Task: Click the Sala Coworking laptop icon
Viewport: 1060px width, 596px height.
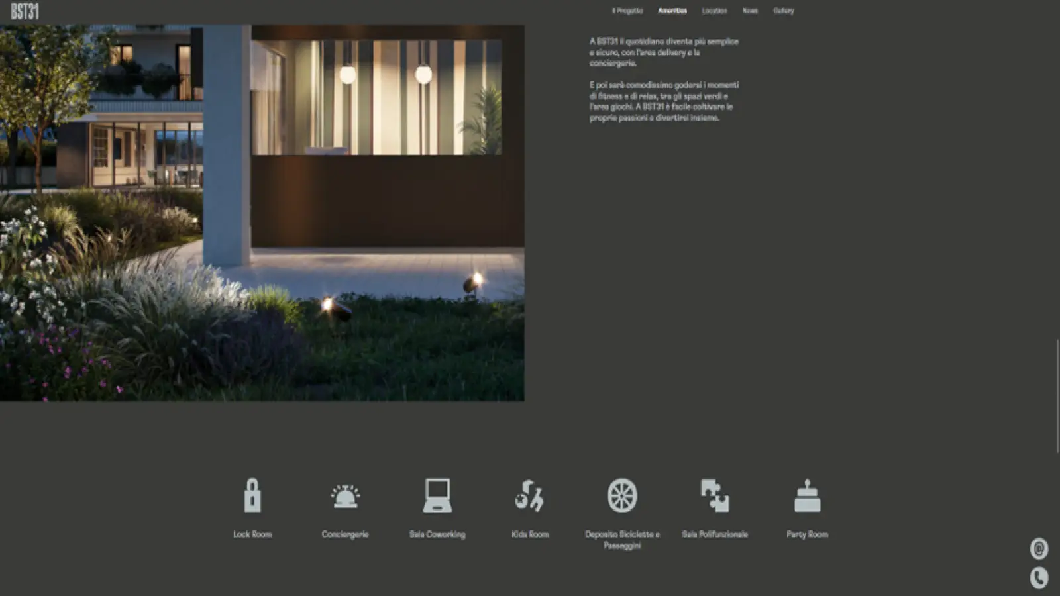Action: 437,495
